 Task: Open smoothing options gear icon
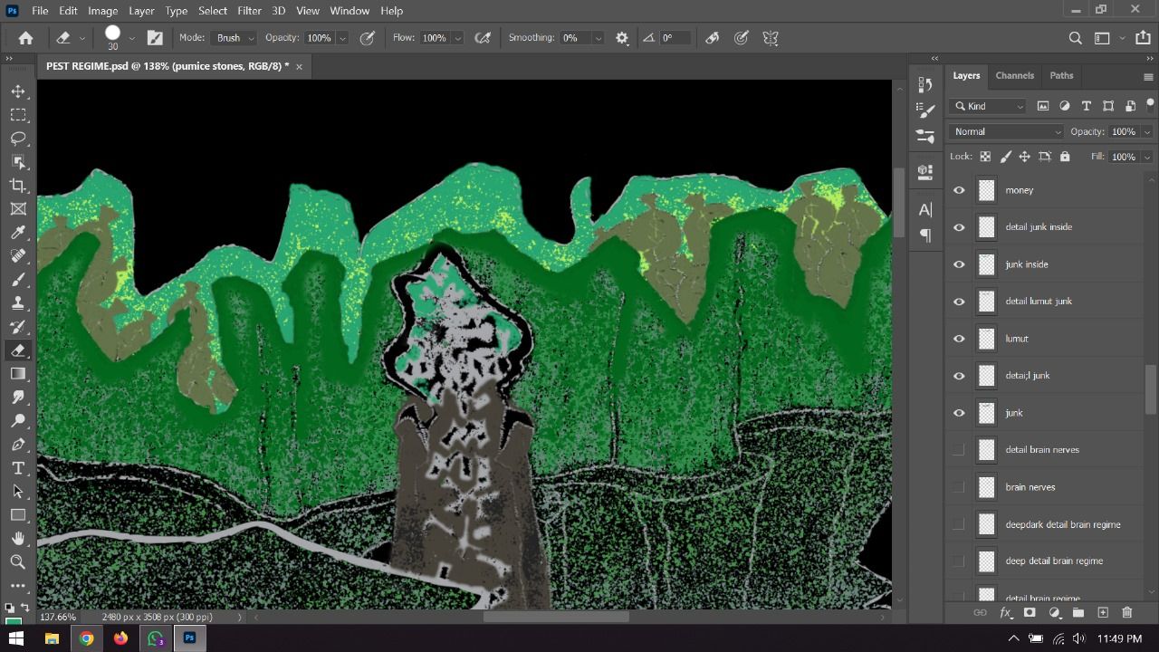622,38
